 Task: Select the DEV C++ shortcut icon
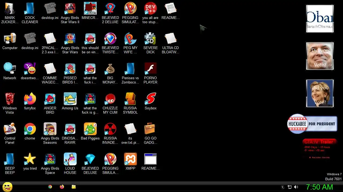point(150,13)
